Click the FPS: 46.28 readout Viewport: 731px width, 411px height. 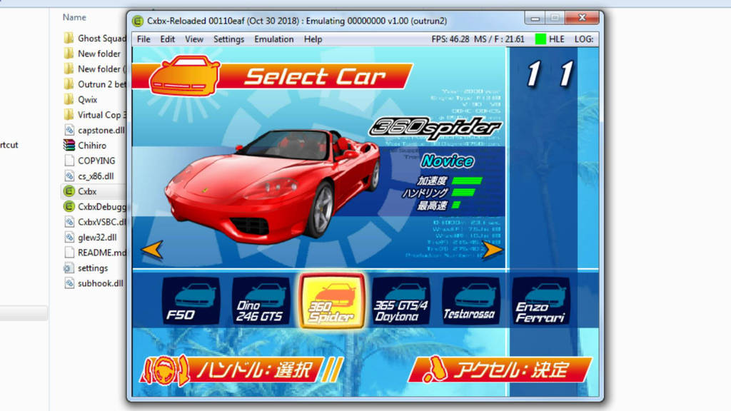450,39
